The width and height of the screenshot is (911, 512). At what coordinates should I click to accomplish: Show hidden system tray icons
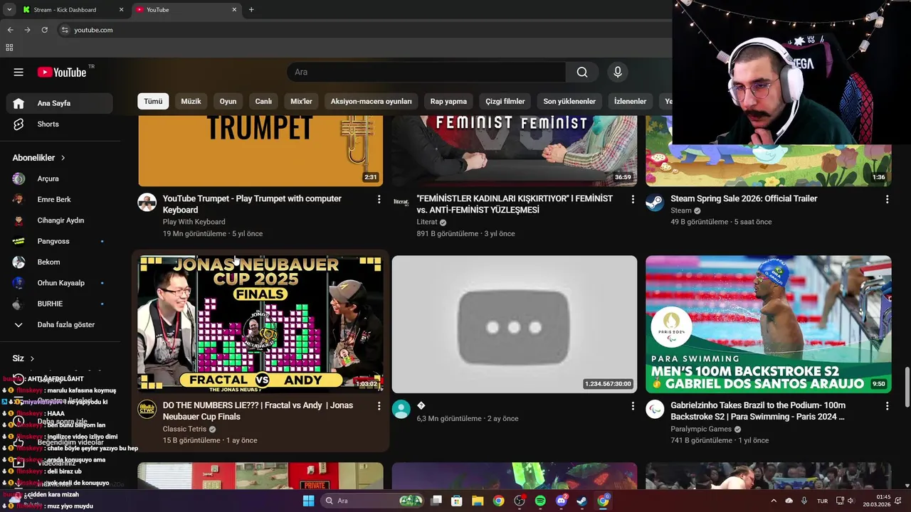774,501
